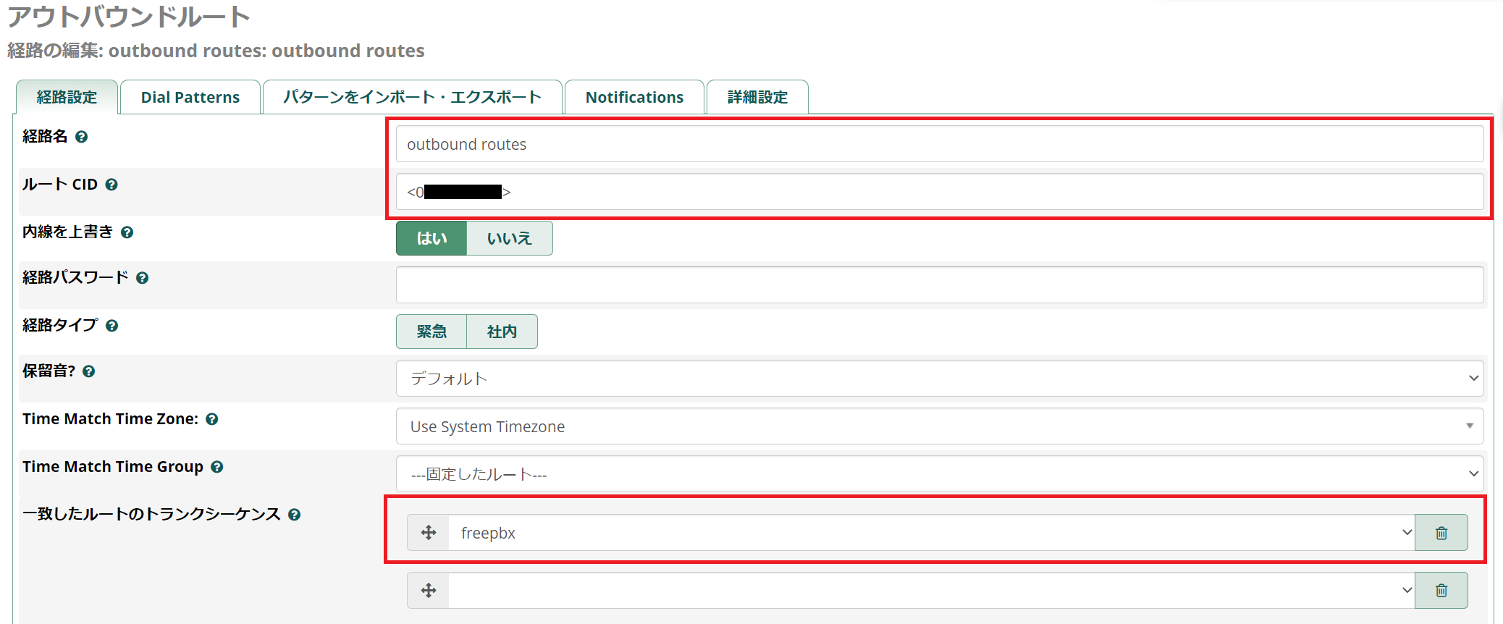Choose 社内 route type
This screenshot has height=624, width=1503.
click(x=502, y=332)
